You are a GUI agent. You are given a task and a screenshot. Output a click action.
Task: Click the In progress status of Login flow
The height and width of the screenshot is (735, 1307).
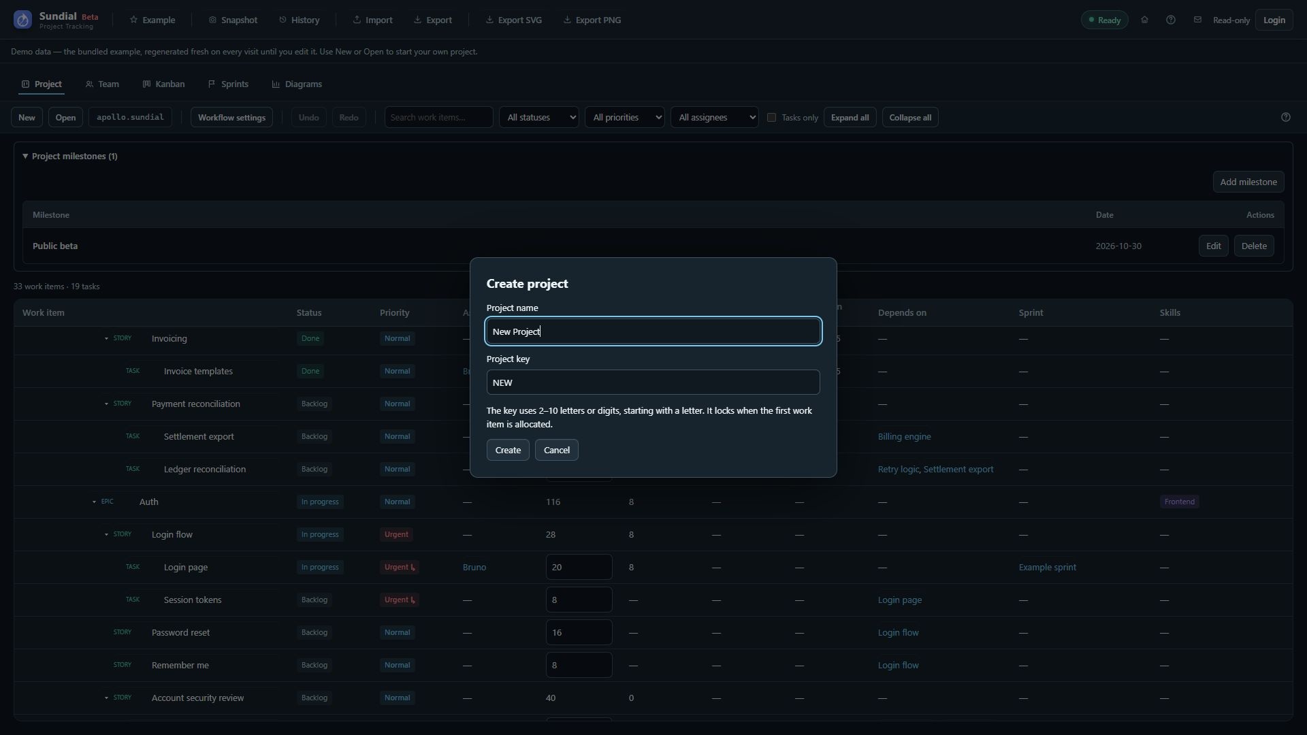320,535
